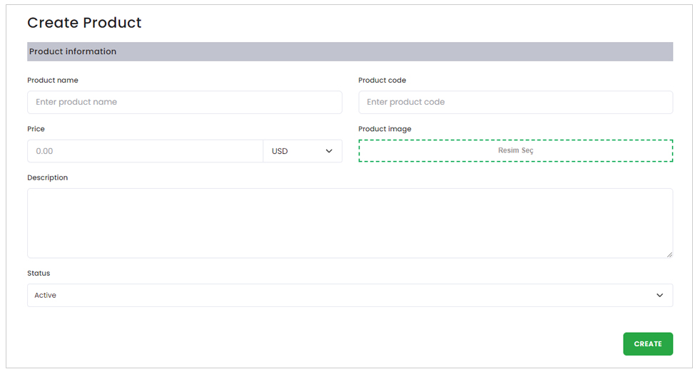This screenshot has width=700, height=384.
Task: Click the chevron arrow beside USD
Action: point(329,151)
